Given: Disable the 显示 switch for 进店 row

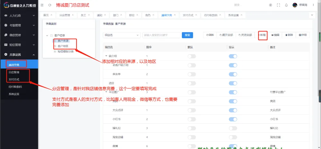Looking at the screenshot, I should [233, 83].
